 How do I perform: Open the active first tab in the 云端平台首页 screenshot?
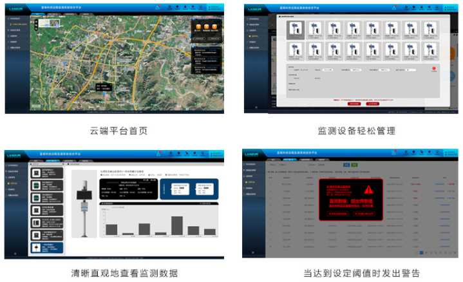[x=37, y=14]
